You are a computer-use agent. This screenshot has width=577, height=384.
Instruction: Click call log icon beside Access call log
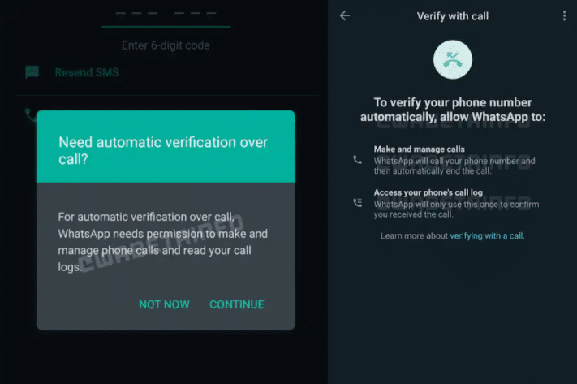(358, 203)
